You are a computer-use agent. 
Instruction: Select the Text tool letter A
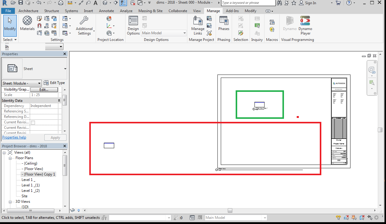96,3
